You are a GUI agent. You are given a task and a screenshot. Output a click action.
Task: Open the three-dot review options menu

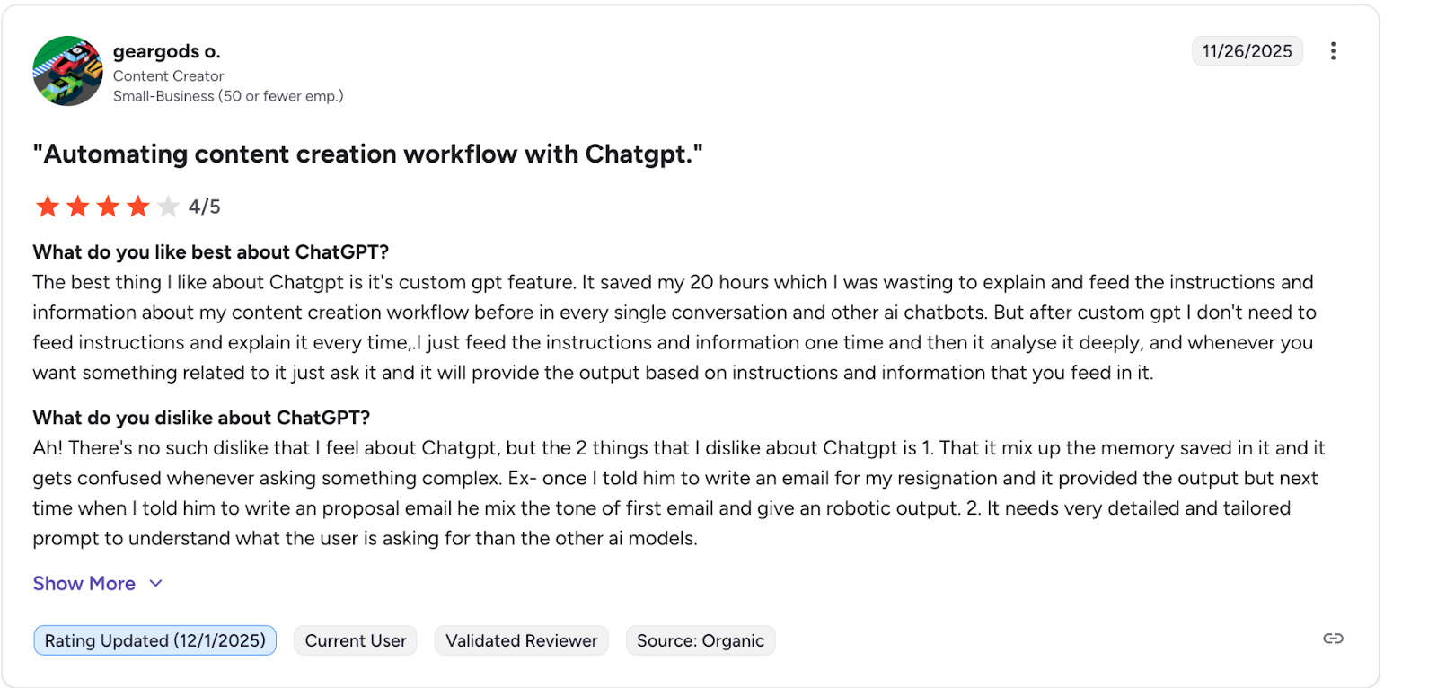point(1333,51)
